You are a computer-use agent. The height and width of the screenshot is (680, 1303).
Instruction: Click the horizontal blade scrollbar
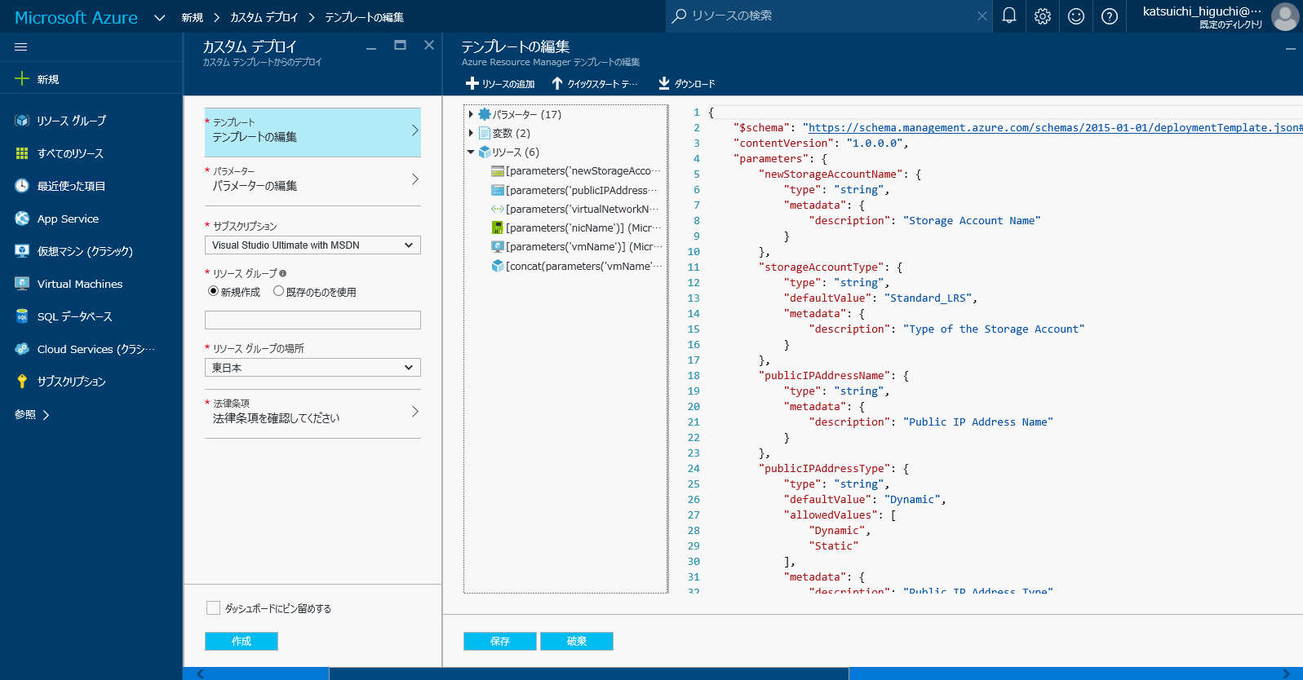(588, 673)
